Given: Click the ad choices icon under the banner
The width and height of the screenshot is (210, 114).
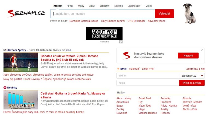Looking at the screenshot, I should [121, 42].
